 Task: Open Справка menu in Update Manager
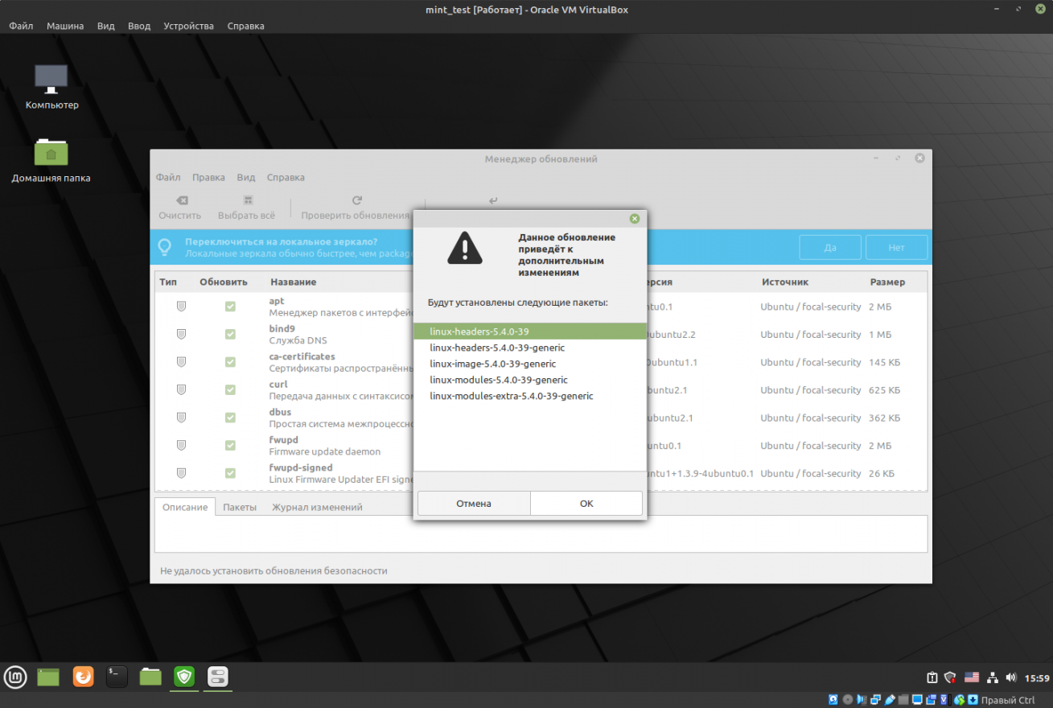tap(286, 177)
